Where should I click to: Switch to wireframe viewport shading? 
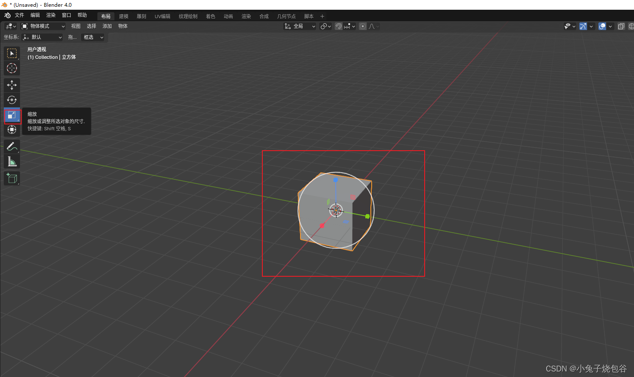coord(631,26)
